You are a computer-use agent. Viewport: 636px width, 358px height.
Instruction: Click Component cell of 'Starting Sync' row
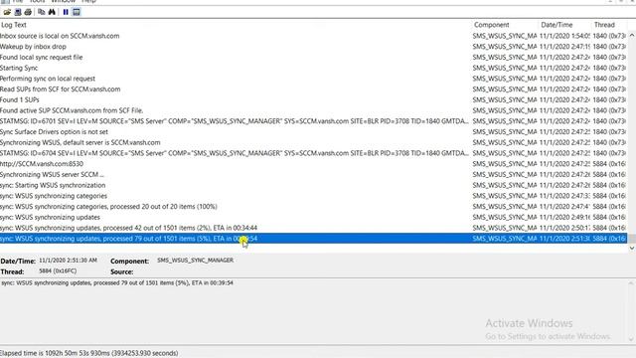click(505, 68)
